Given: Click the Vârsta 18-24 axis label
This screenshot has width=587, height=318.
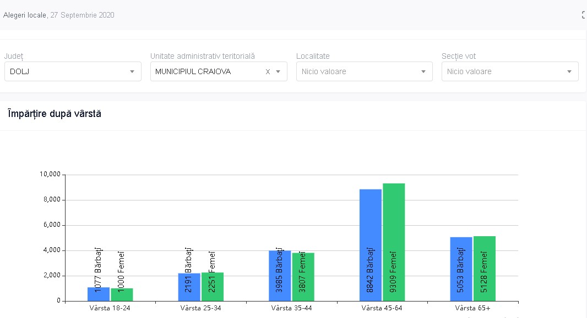Looking at the screenshot, I should (110, 308).
